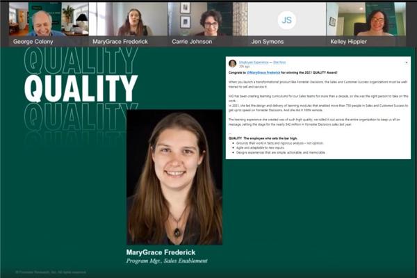417x278 pixels.
Task: Click MaryGrace Frederick's large portrait photo
Action: [174, 177]
